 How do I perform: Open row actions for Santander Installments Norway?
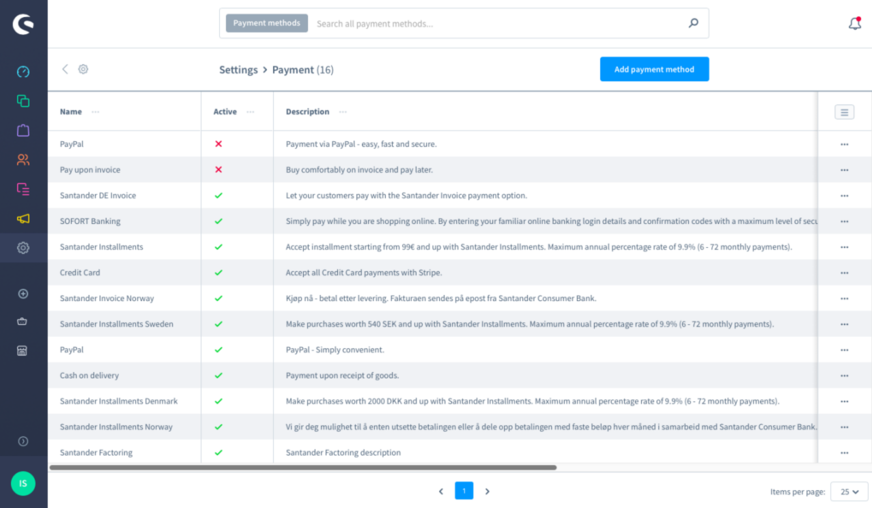click(x=845, y=427)
